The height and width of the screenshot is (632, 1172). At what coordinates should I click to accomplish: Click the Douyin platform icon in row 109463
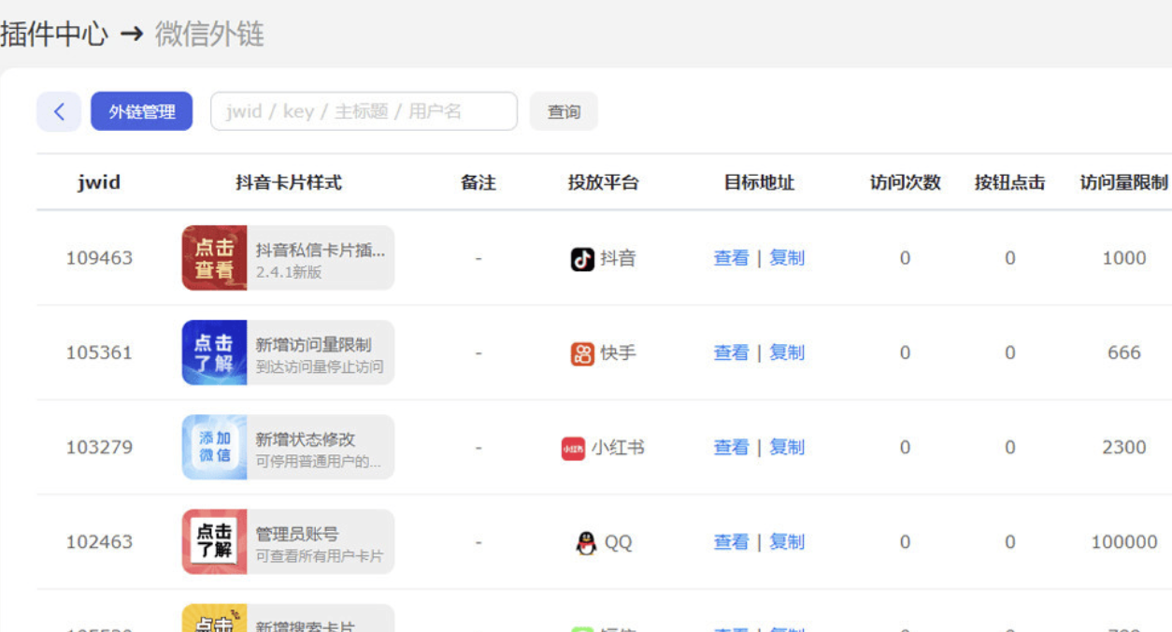pos(580,259)
